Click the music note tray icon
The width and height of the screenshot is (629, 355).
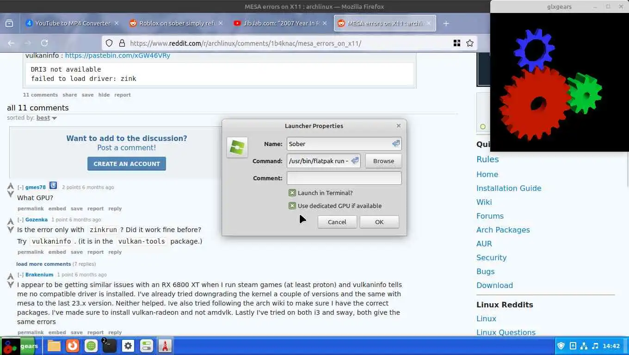[595, 346]
